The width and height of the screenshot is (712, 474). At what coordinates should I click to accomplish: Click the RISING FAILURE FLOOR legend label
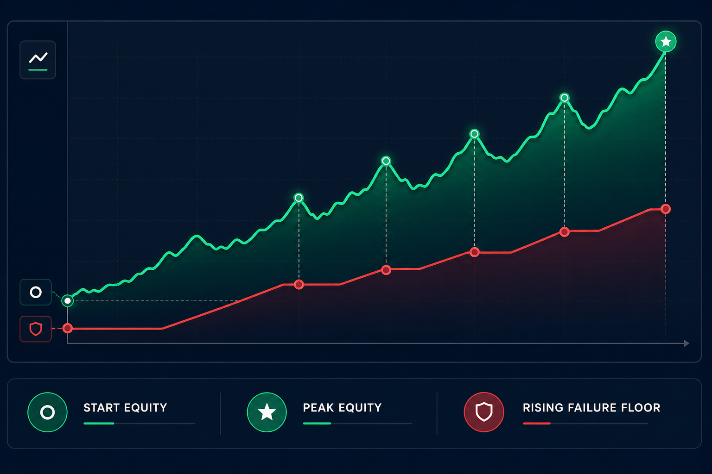(591, 407)
